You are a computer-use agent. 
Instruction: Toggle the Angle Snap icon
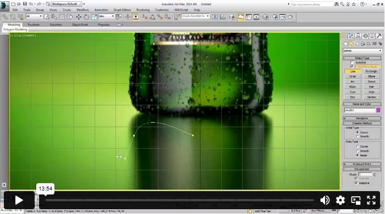click(152, 17)
